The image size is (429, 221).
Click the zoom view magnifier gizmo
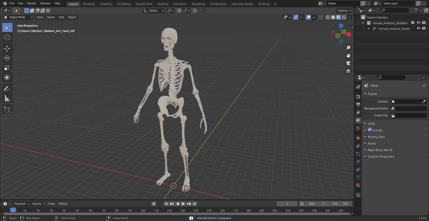[x=348, y=48]
